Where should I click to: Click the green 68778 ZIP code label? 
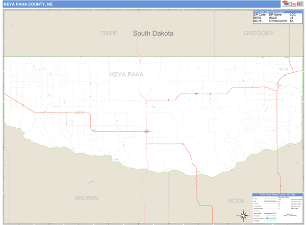pos(80,112)
